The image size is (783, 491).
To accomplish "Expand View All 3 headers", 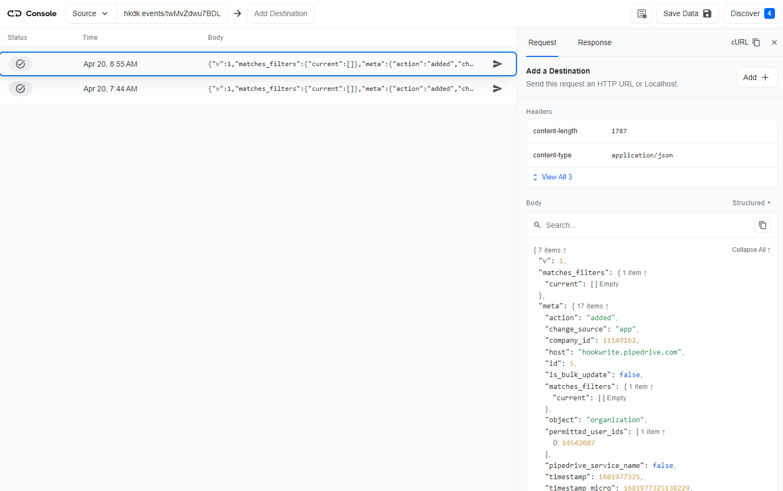I will (556, 177).
